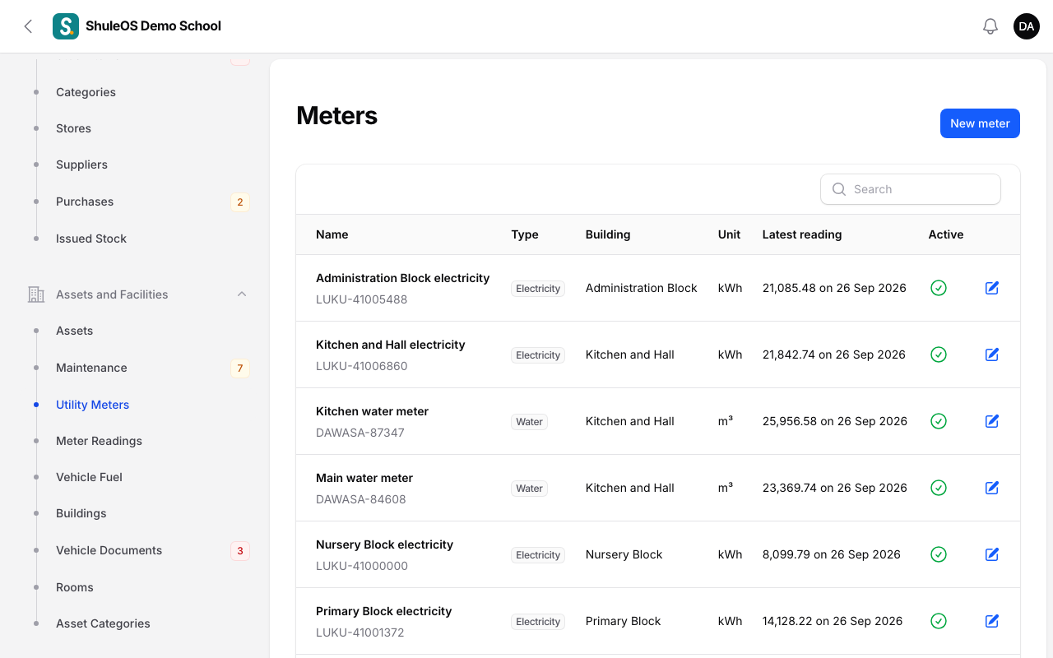Click the active checkmark for Main water meter

click(x=939, y=488)
